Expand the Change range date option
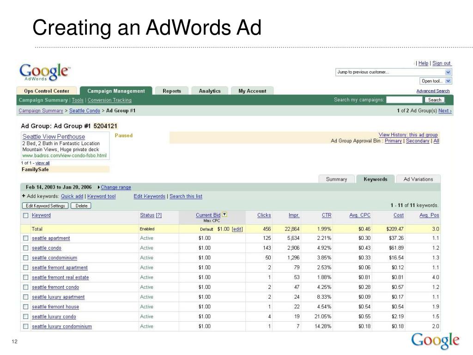Image resolution: width=473 pixels, height=355 pixels. (116, 187)
